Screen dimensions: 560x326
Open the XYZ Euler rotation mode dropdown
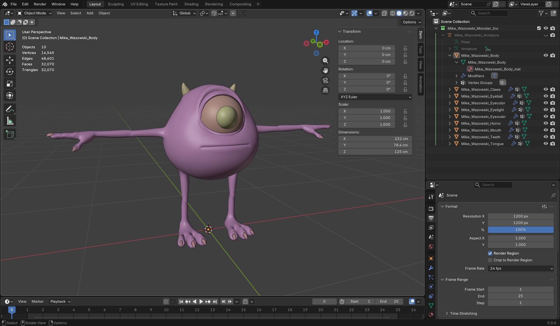point(375,97)
